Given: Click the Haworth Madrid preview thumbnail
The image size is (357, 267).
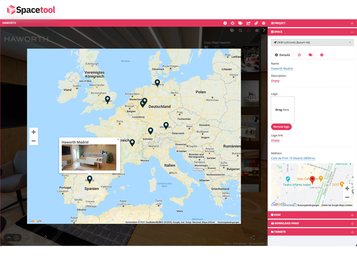Looking at the screenshot, I should [89, 157].
